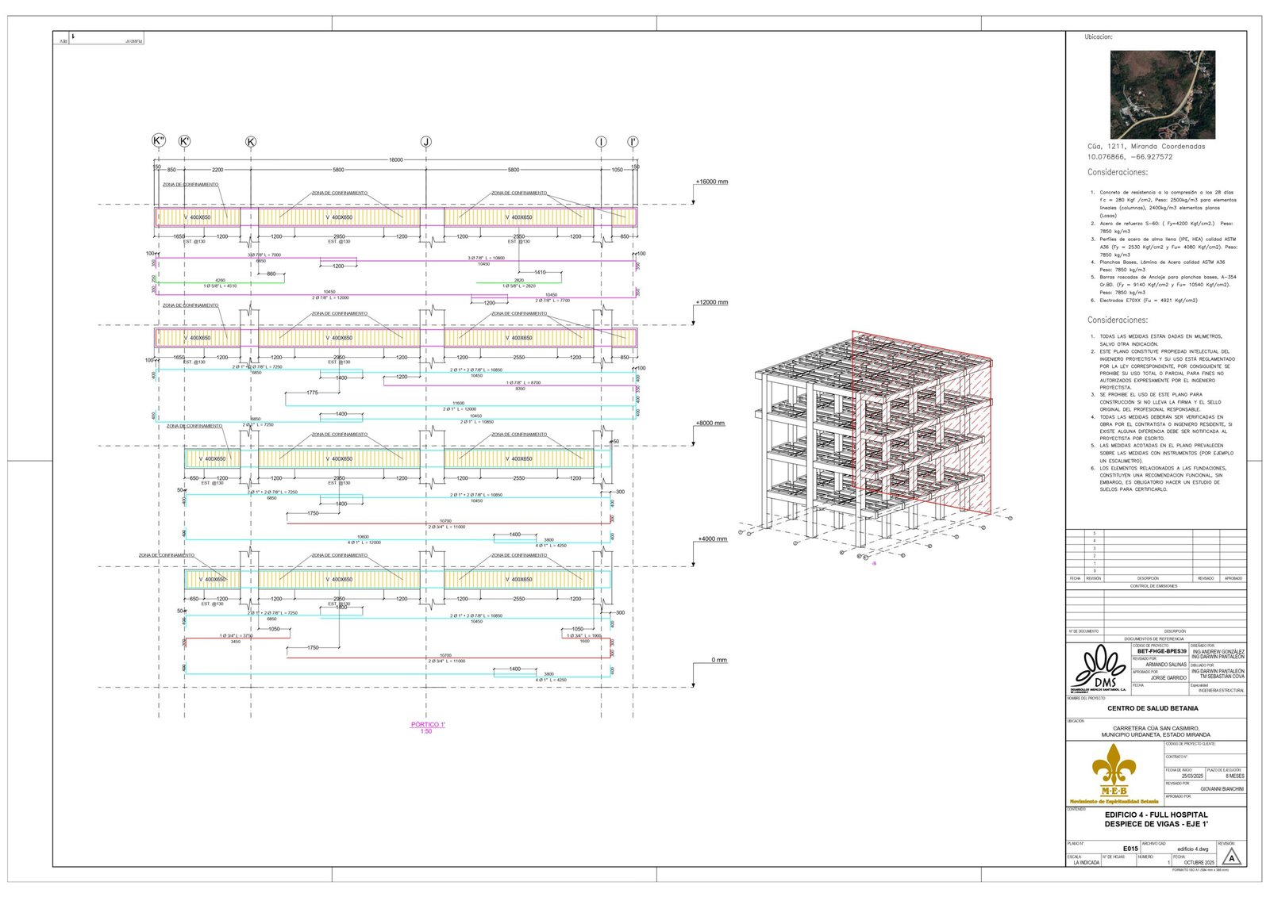The height and width of the screenshot is (897, 1270).
Task: Click the green 1 Ø 5/8" L = 4510 bar label
Action: pyautogui.click(x=220, y=286)
